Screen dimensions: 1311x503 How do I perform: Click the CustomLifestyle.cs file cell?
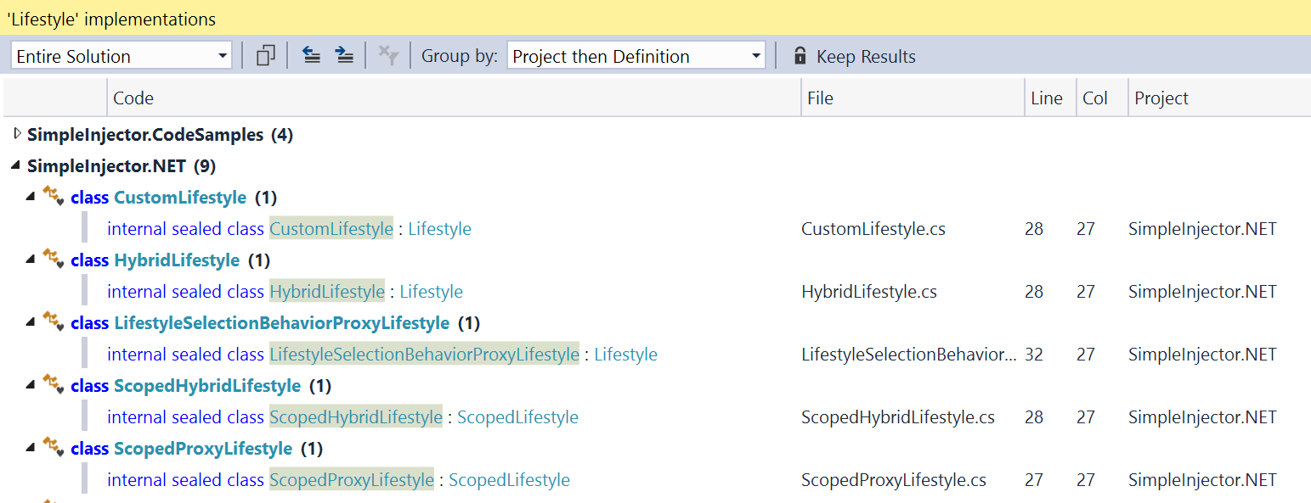point(873,229)
